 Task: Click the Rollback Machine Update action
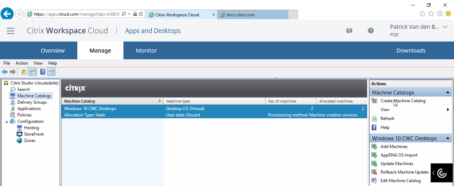404,172
